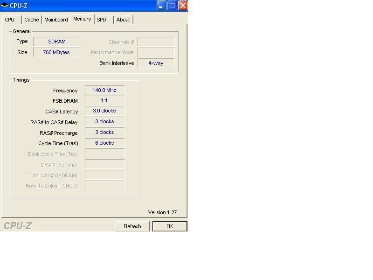Select the RAS# Precharge value field
Image resolution: width=373 pixels, height=280 pixels.
pos(104,132)
